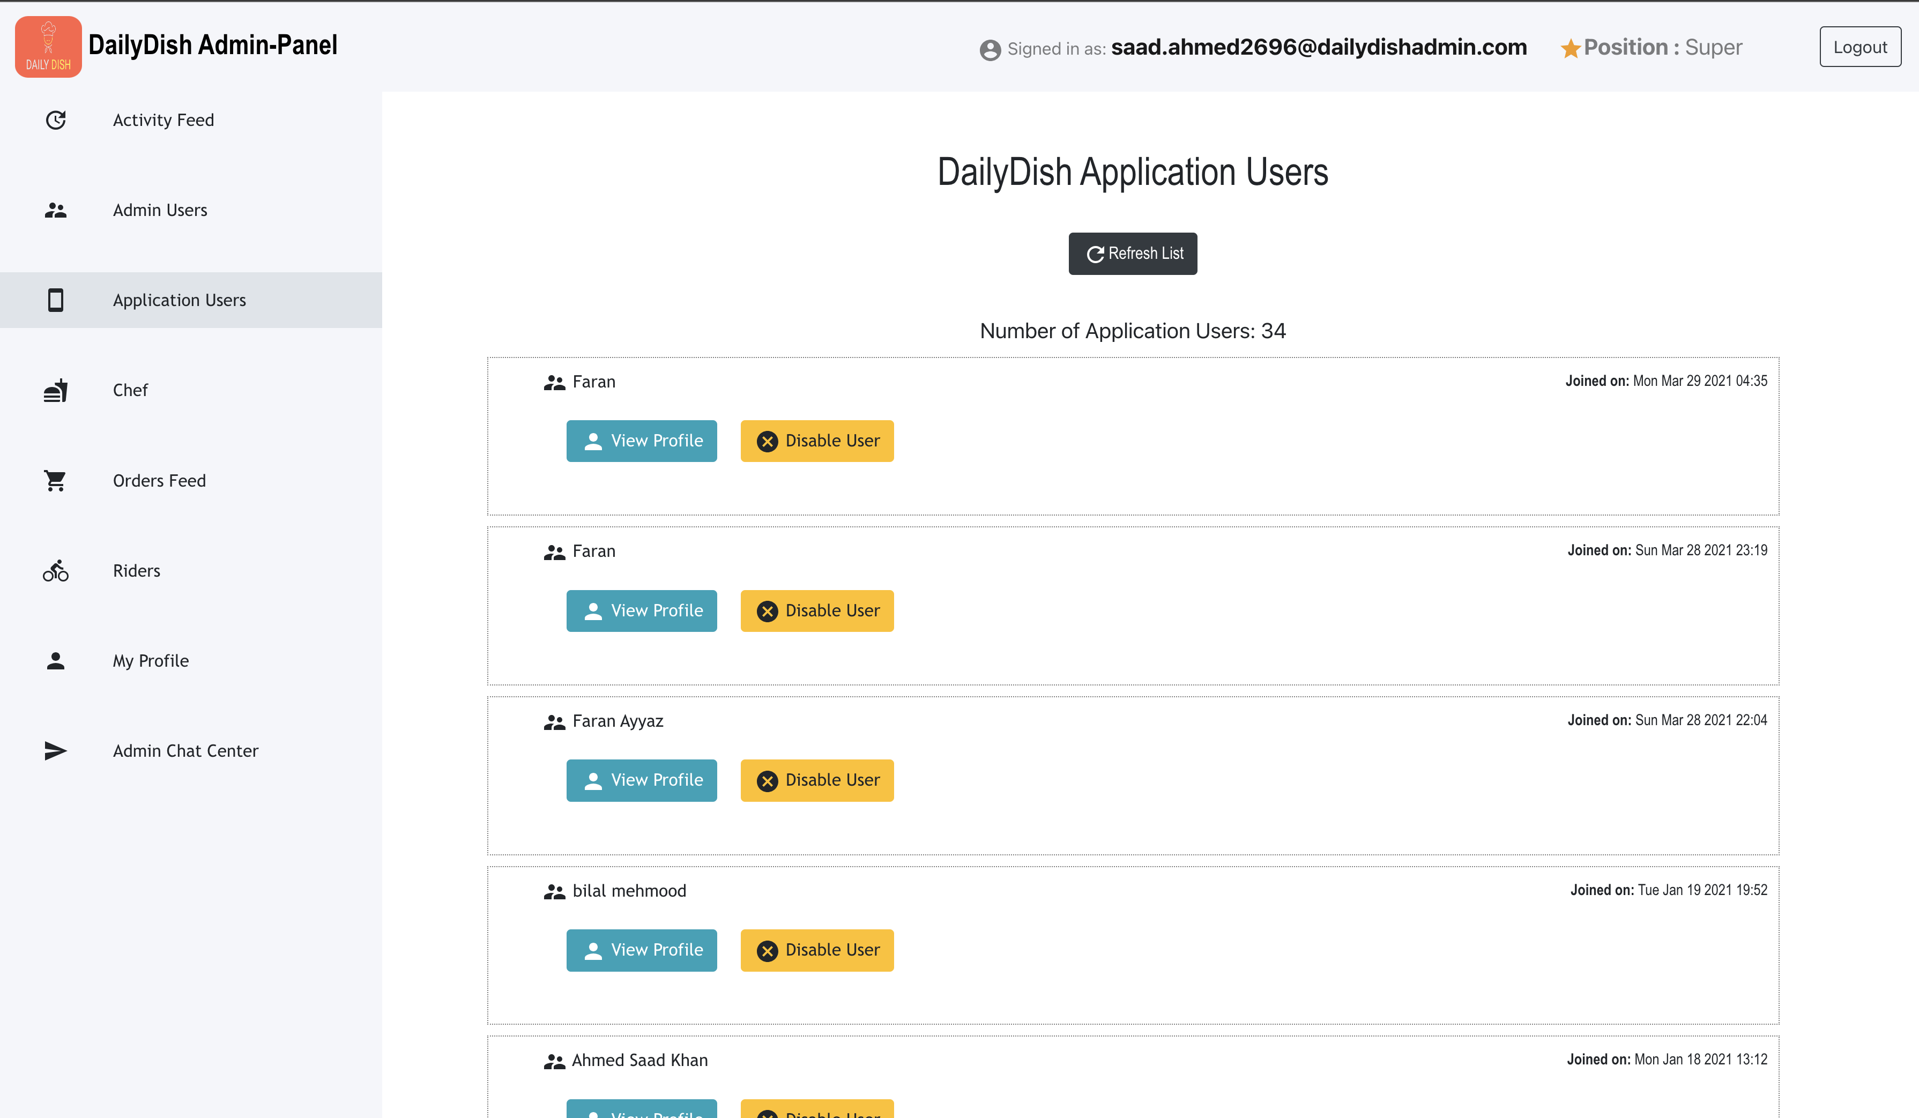Screen dimensions: 1919x1118
Task: Click the name 'Faran Ayyaz'
Action: pyautogui.click(x=618, y=721)
